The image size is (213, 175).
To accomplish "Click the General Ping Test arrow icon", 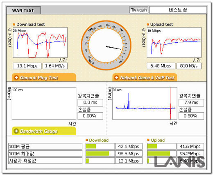I will click(16, 78).
